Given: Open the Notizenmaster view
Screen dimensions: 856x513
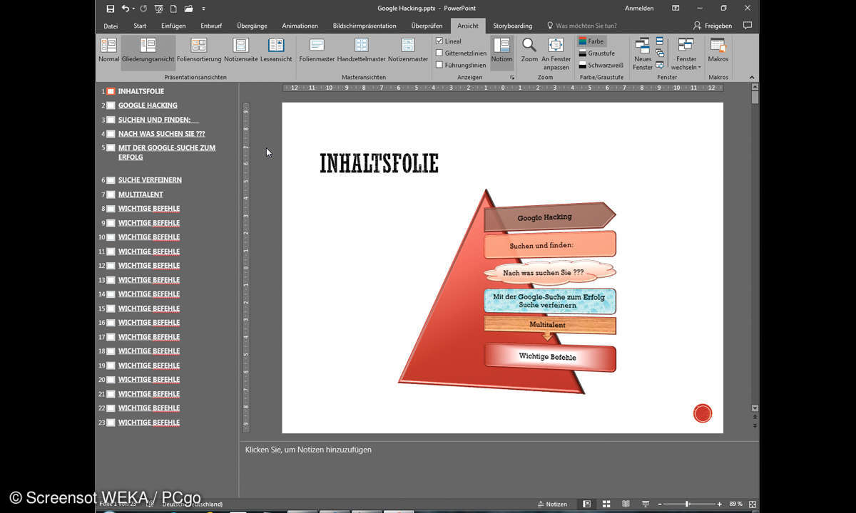Looking at the screenshot, I should click(x=408, y=51).
